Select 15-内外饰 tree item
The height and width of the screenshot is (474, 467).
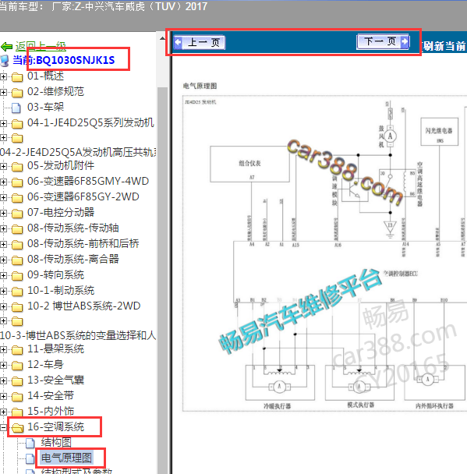(51, 411)
